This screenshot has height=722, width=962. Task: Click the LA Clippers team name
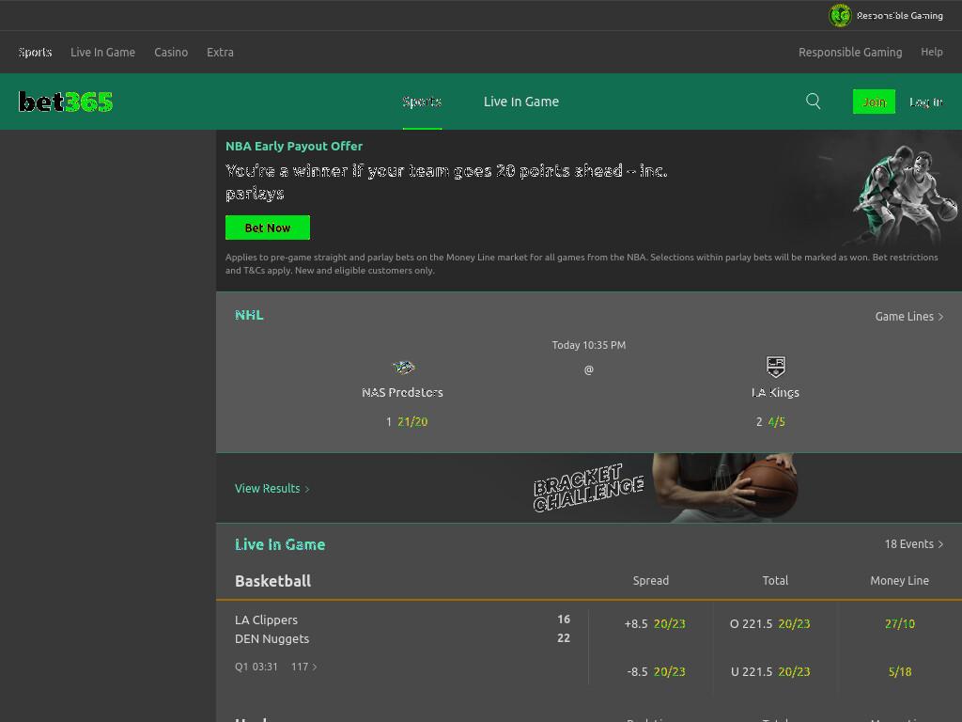pyautogui.click(x=266, y=620)
